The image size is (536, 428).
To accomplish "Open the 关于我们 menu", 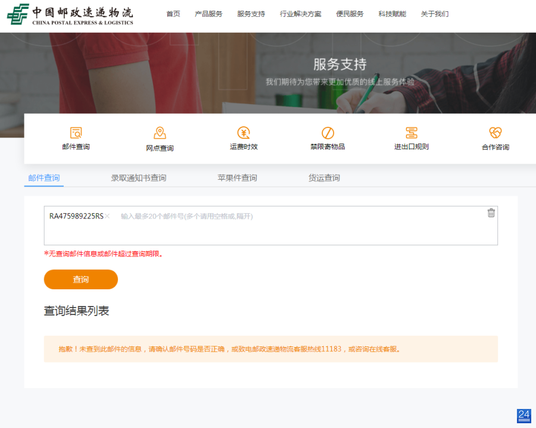I will coord(435,14).
